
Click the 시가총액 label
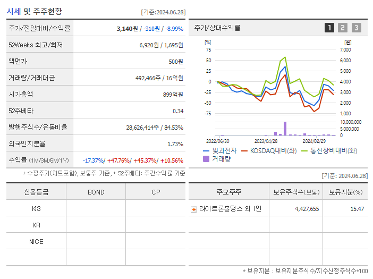point(21,94)
